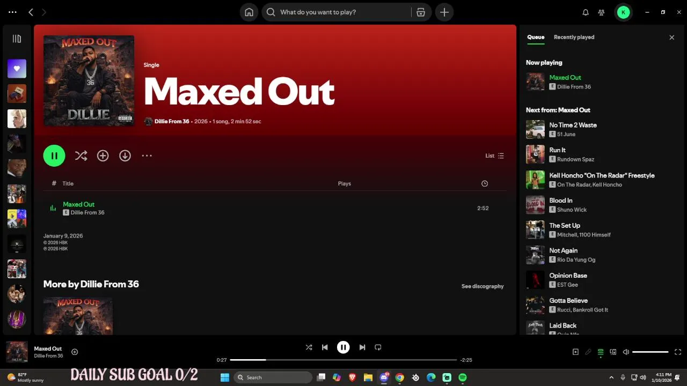Open Connect to a device icon
The image size is (687, 386).
coord(613,352)
